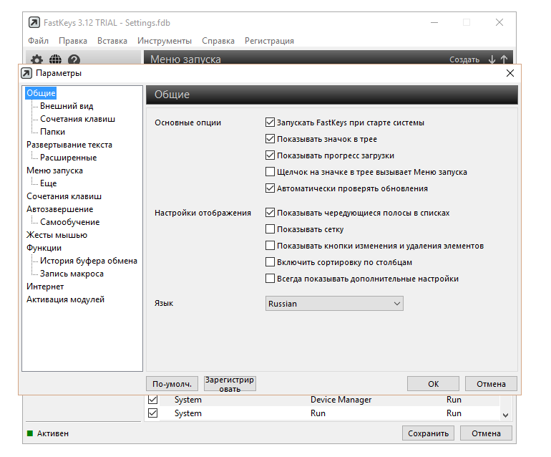Viewport: 551px width, 457px height.
Task: Select История буфера обмена tree item
Action: (x=89, y=261)
